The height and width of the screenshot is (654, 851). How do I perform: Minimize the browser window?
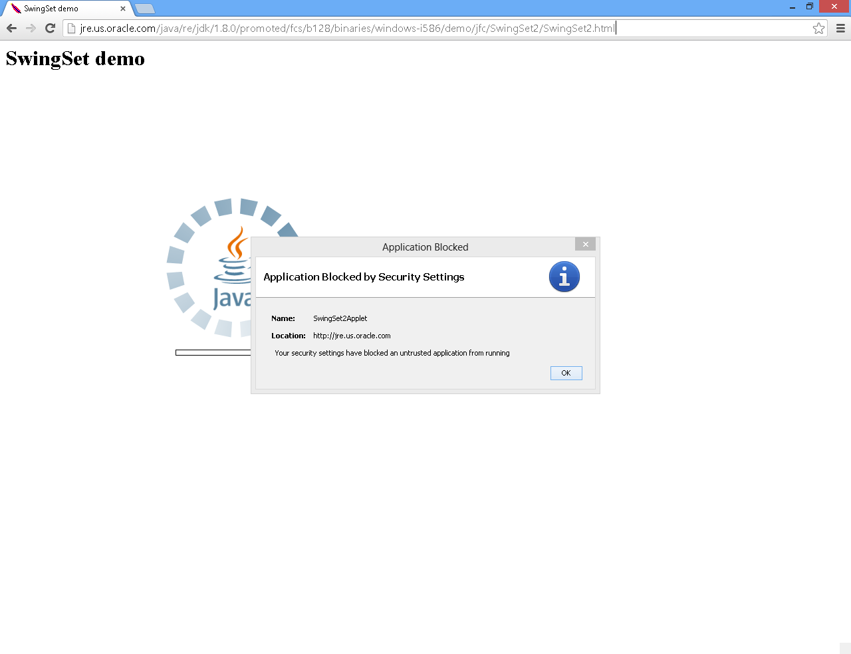click(x=792, y=7)
